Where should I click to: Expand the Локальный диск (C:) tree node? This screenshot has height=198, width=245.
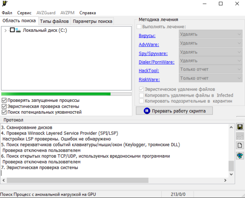pyautogui.click(x=5, y=31)
